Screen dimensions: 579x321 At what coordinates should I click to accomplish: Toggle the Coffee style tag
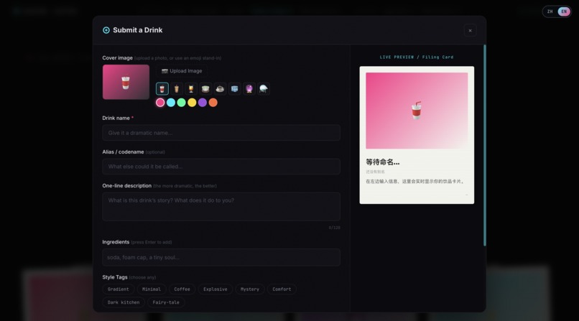pos(182,289)
